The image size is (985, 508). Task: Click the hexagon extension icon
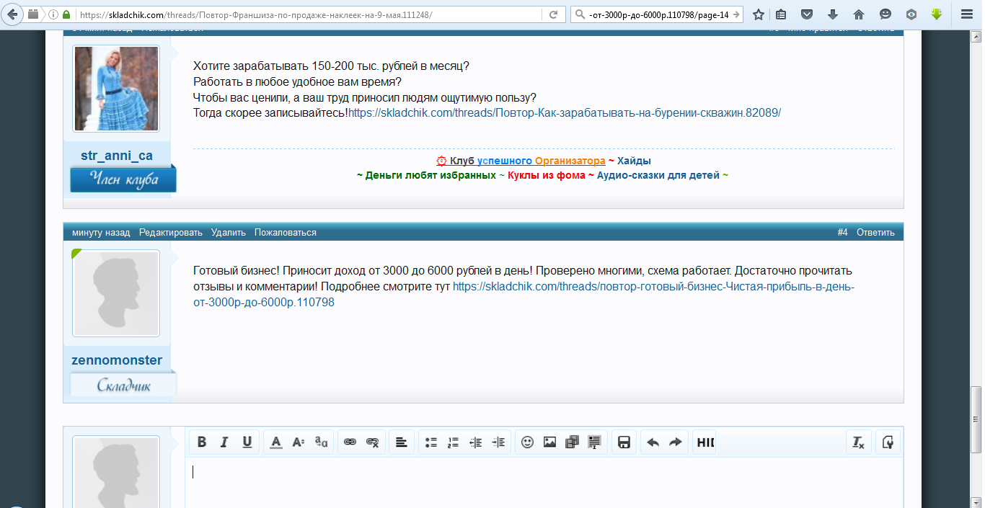pyautogui.click(x=911, y=14)
